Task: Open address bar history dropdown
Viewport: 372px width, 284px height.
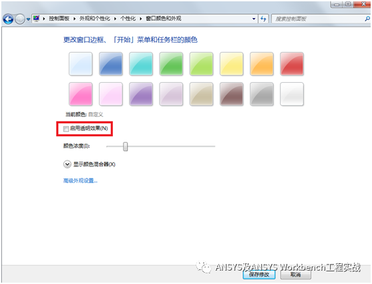Action: [254, 19]
